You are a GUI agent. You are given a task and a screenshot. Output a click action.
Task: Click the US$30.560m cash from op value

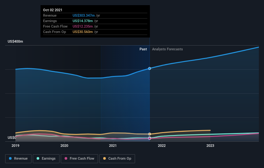(x=83, y=32)
